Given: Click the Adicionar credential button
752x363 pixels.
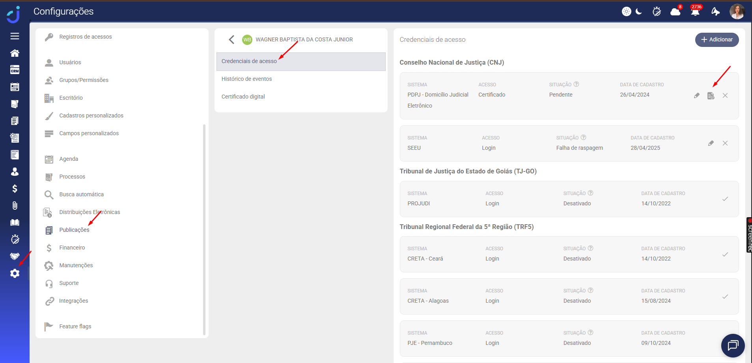Looking at the screenshot, I should pyautogui.click(x=717, y=40).
